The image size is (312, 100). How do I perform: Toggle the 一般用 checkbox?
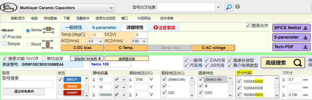187,60
